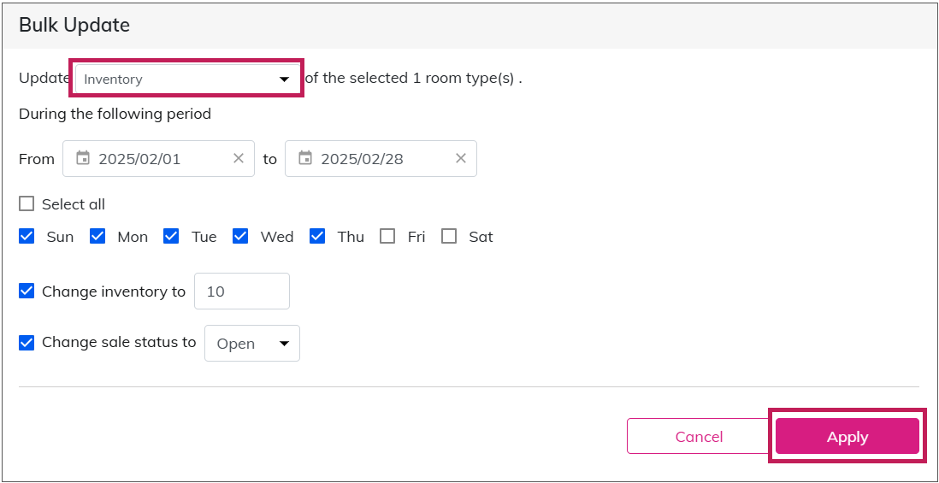Clear the 2025/02/01 start date
Viewport: 939px width, 483px height.
[239, 159]
